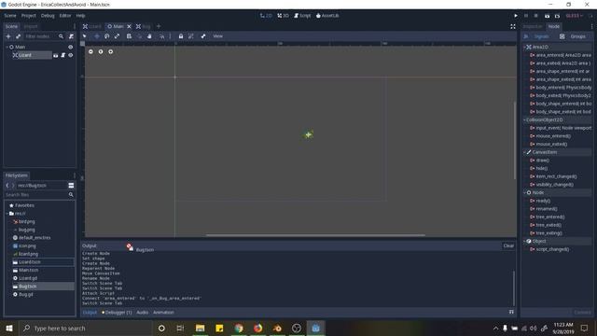This screenshot has width=597, height=336.
Task: Clear the Output log
Action: point(508,245)
